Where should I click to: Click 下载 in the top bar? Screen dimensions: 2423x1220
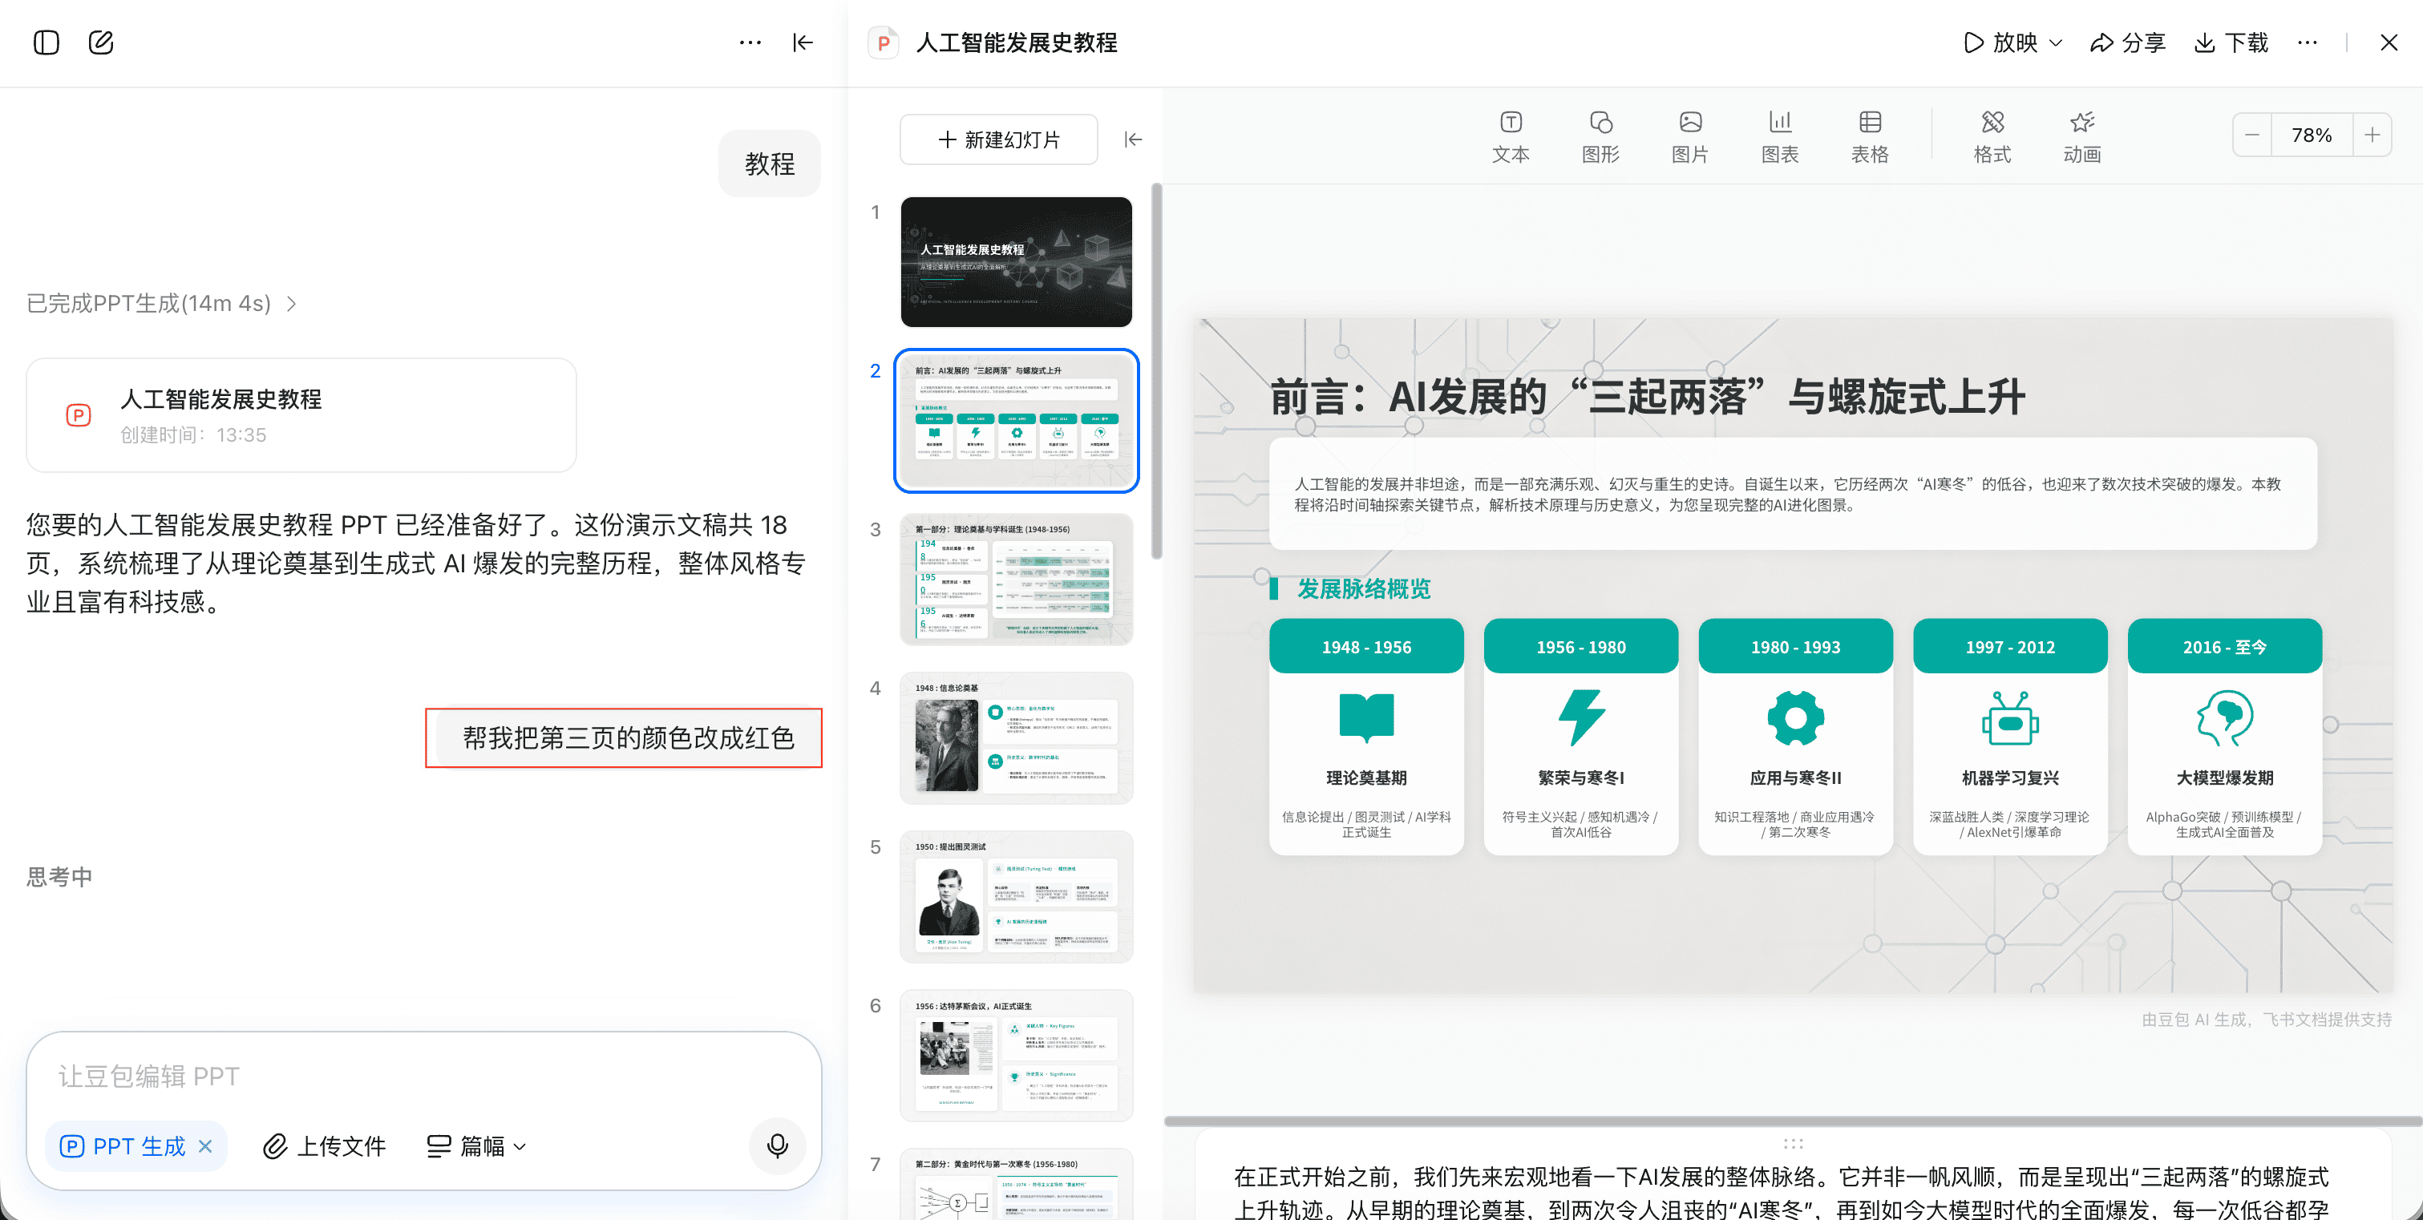click(x=2231, y=43)
